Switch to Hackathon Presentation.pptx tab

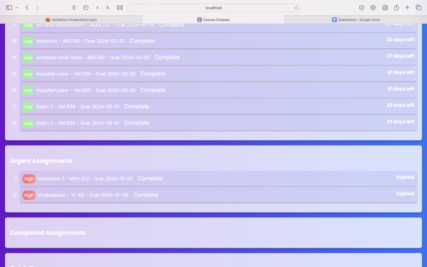click(x=71, y=20)
